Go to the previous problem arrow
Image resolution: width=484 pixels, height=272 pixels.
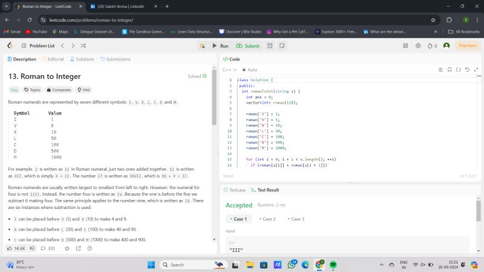[62, 46]
